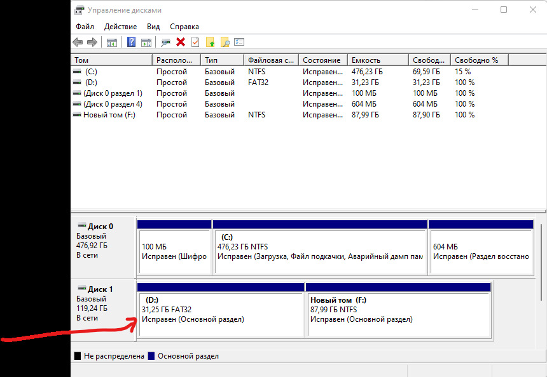Image resolution: width=547 pixels, height=377 pixels.
Task: Maximize the Управление дисками window
Action: point(504,10)
